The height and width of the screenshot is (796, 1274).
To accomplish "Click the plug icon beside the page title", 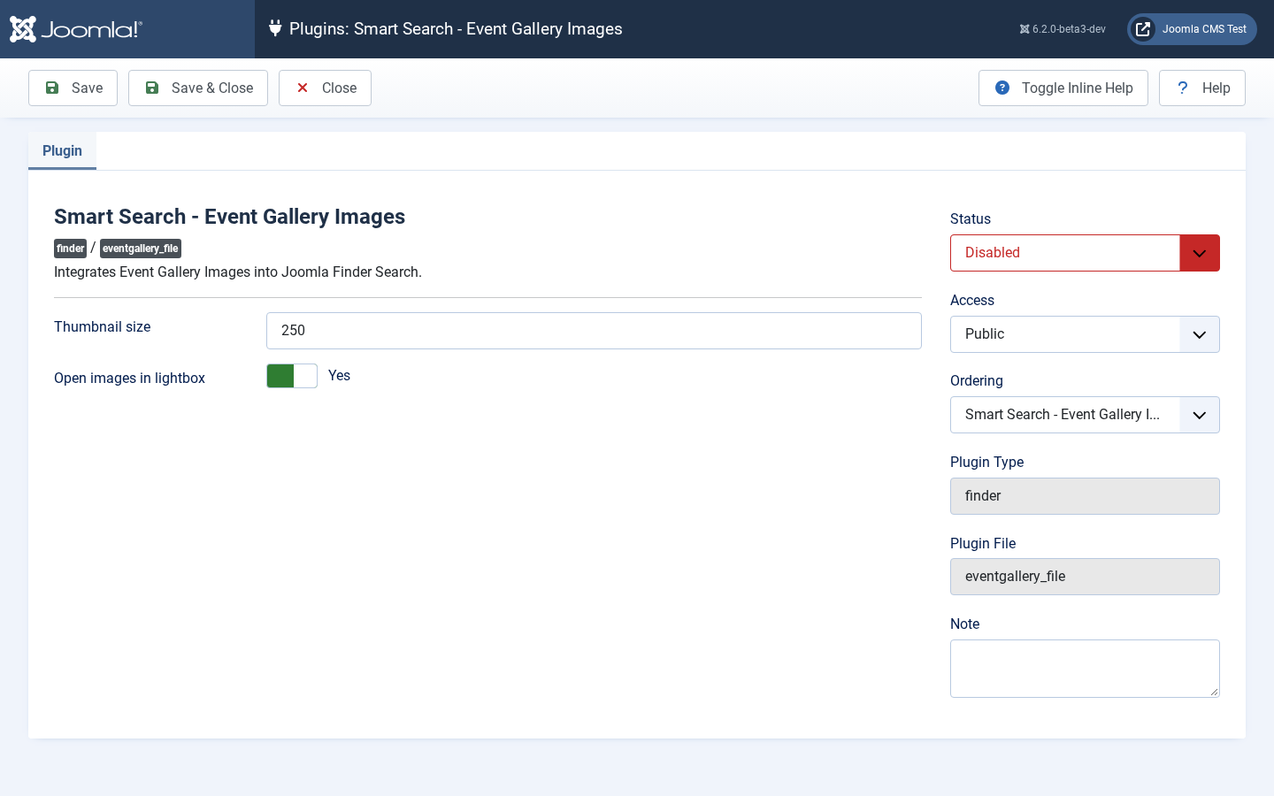I will 275,28.
